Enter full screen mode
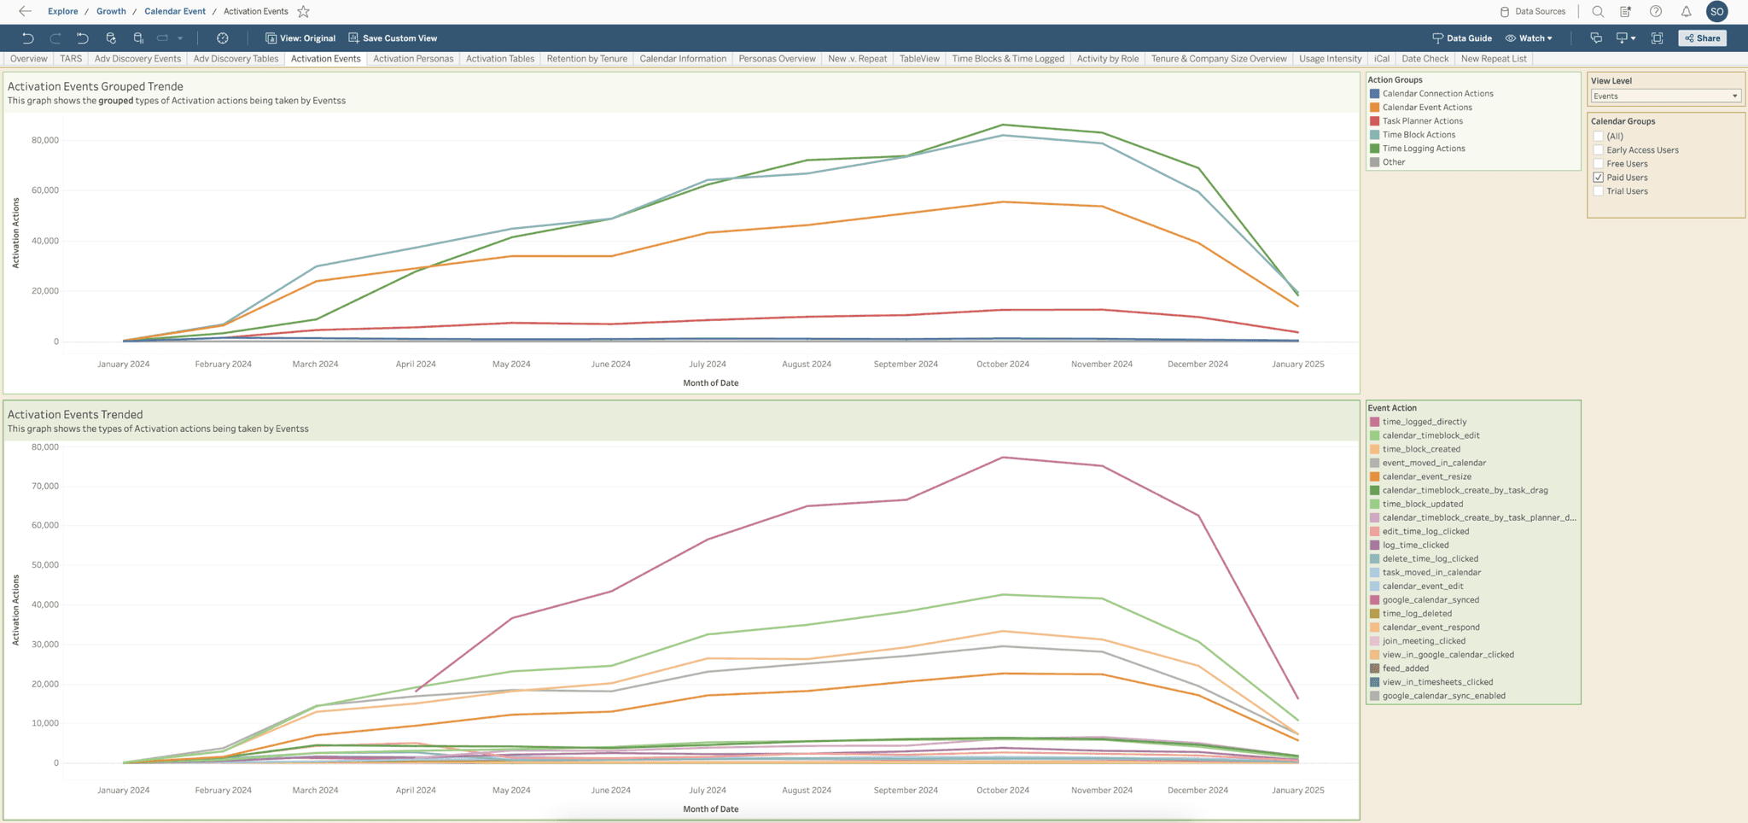The height and width of the screenshot is (823, 1748). coord(1657,38)
